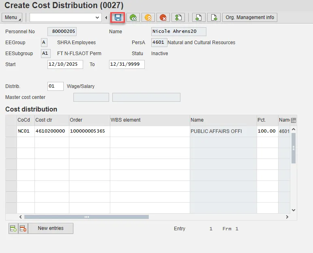Click the red Cancel icon
Viewport: 313px width, 253px height.
coord(163,17)
